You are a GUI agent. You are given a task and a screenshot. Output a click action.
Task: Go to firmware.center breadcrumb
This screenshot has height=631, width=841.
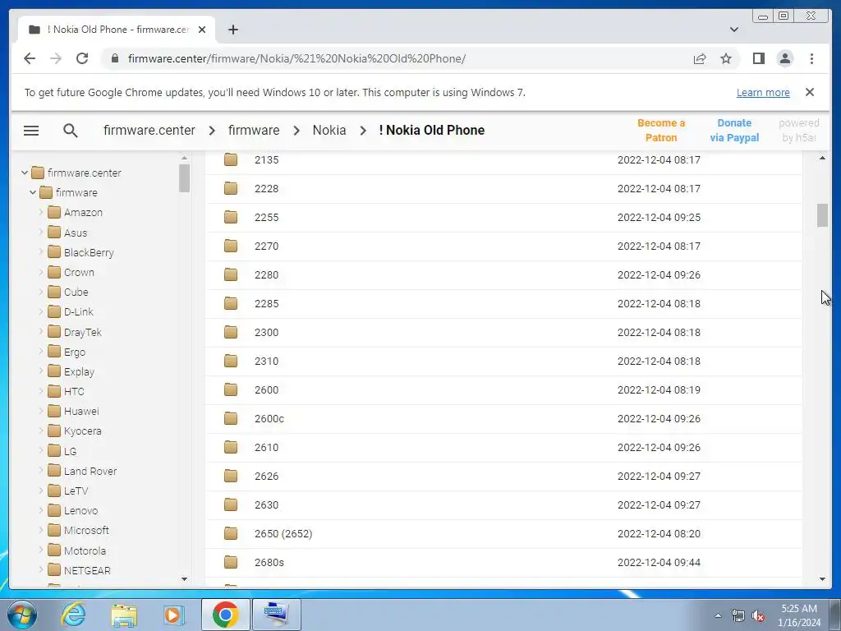point(149,131)
